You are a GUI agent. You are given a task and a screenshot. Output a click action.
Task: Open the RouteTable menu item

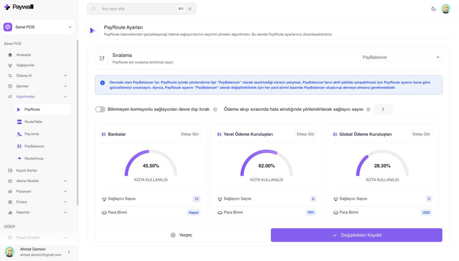[33, 122]
